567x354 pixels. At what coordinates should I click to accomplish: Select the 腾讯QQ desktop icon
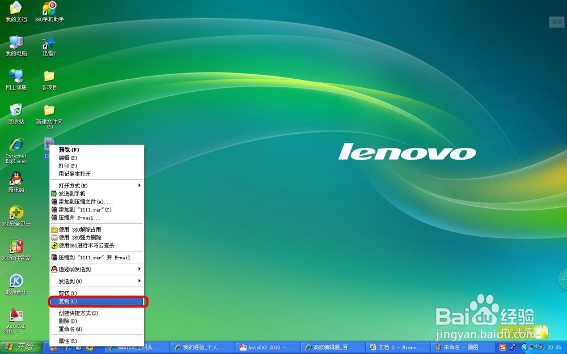[16, 182]
